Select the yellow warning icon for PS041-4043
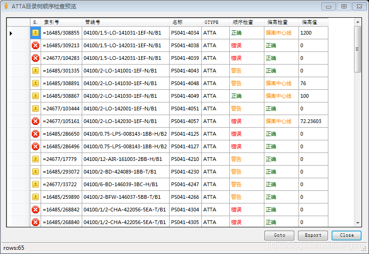Image resolution: width=369 pixels, height=254 pixels. (x=35, y=71)
